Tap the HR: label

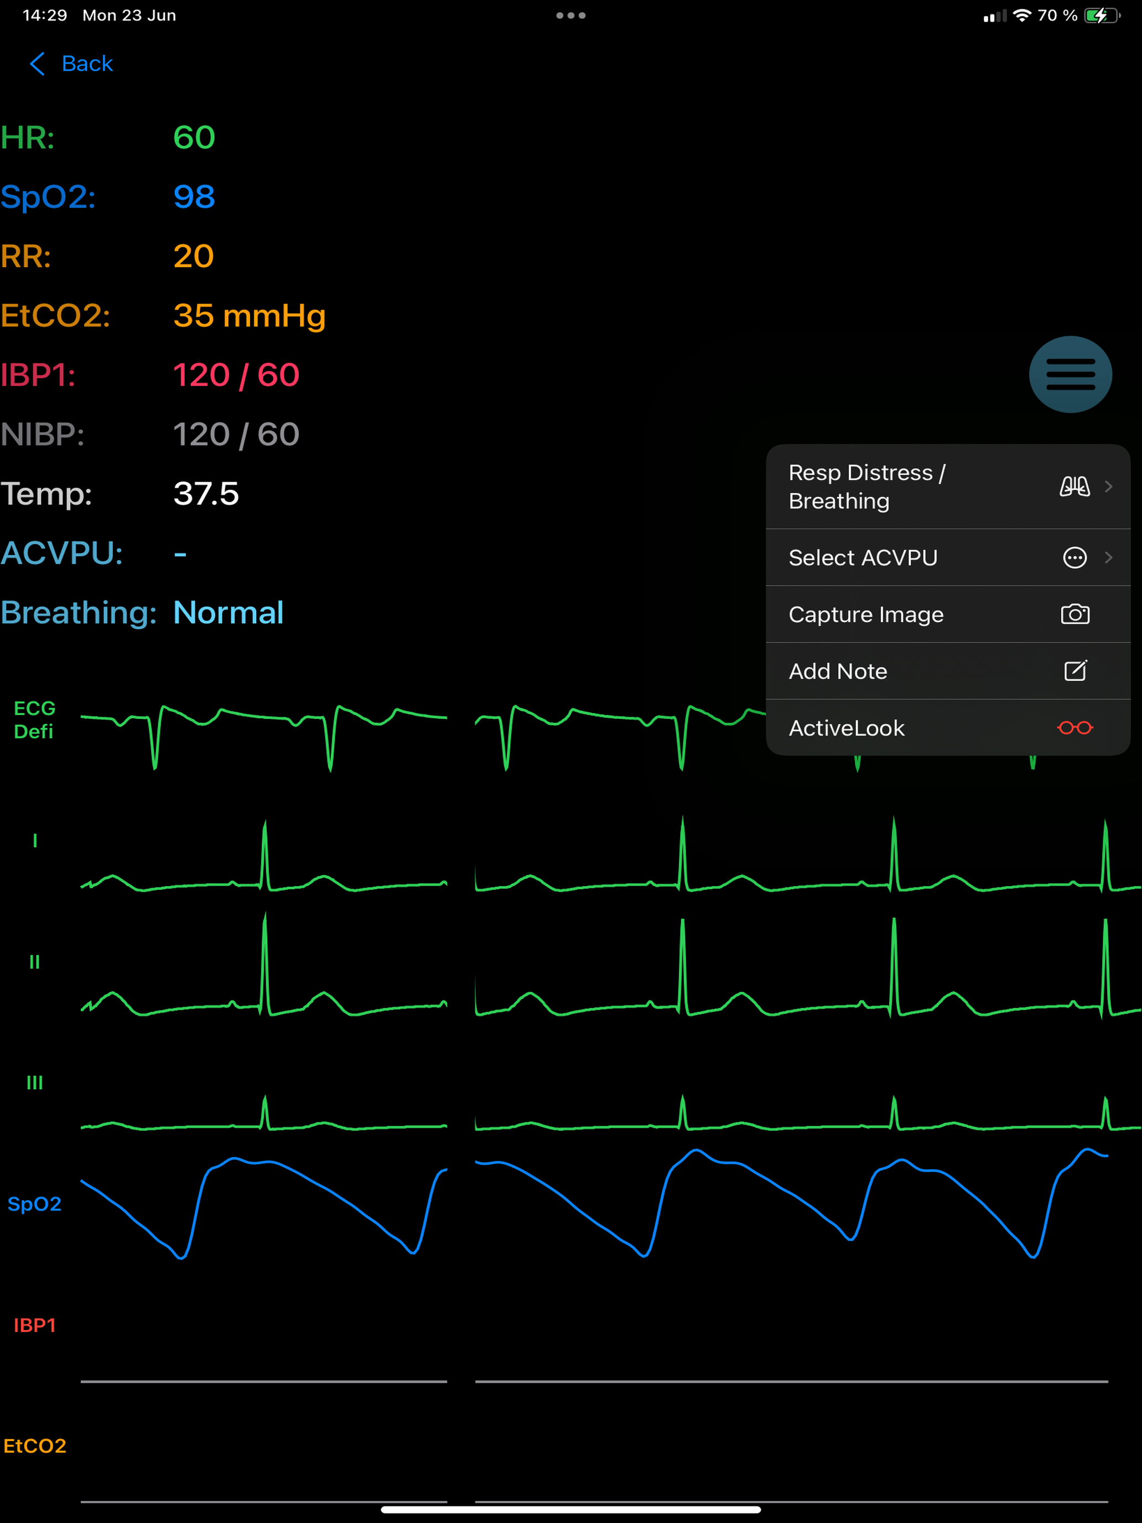click(28, 138)
